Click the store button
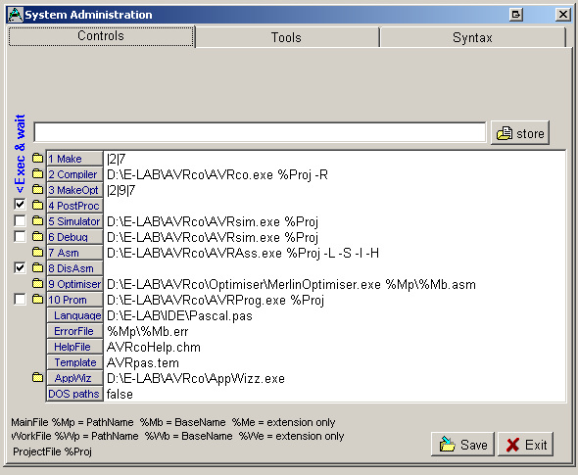Image resolution: width=578 pixels, height=475 pixels. click(x=520, y=133)
